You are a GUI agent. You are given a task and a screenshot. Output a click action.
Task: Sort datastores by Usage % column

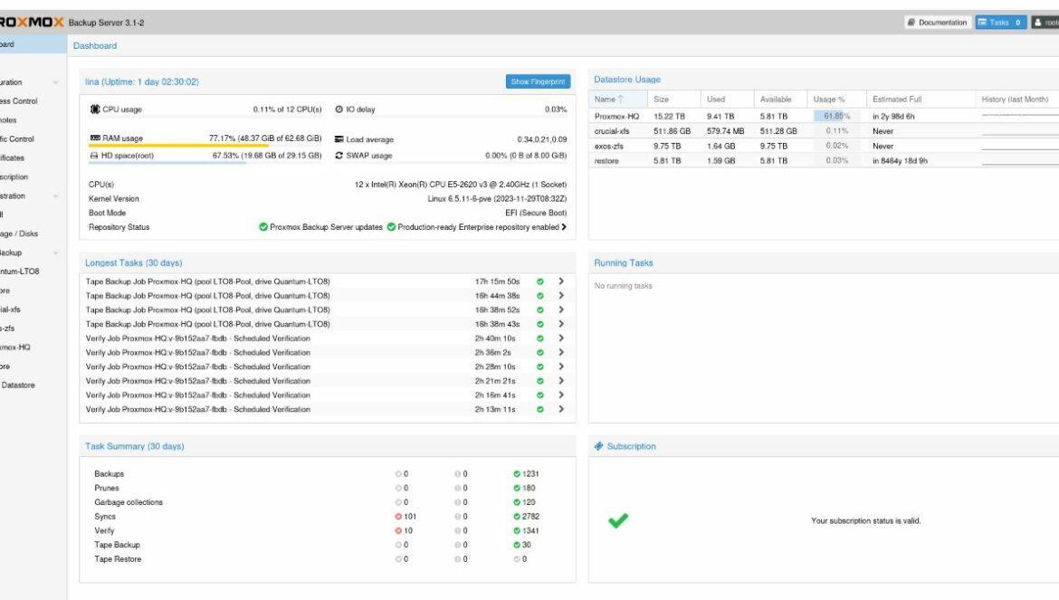tap(836, 100)
